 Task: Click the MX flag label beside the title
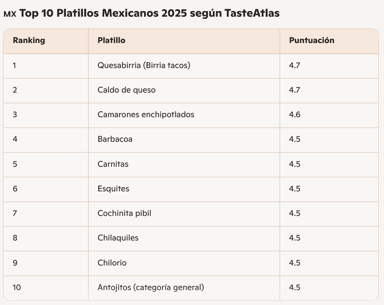[10, 14]
